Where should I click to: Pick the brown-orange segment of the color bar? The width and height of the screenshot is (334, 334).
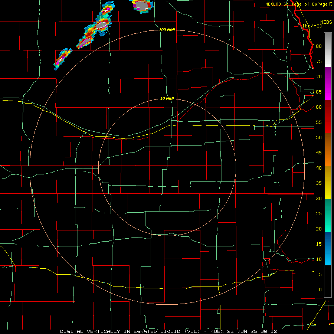[328, 150]
